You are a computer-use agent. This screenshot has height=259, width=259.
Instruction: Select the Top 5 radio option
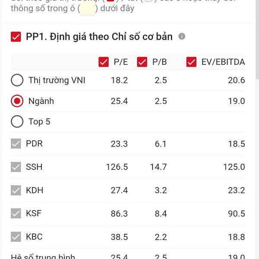tap(17, 122)
